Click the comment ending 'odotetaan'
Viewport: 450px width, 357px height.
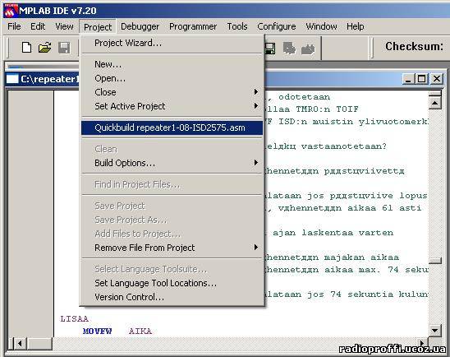point(298,97)
